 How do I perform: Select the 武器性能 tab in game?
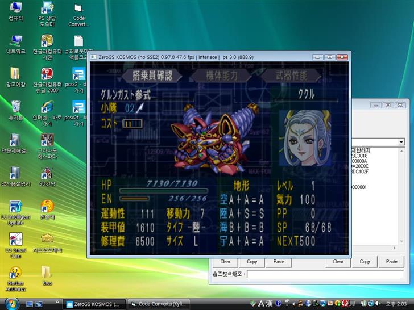click(291, 76)
